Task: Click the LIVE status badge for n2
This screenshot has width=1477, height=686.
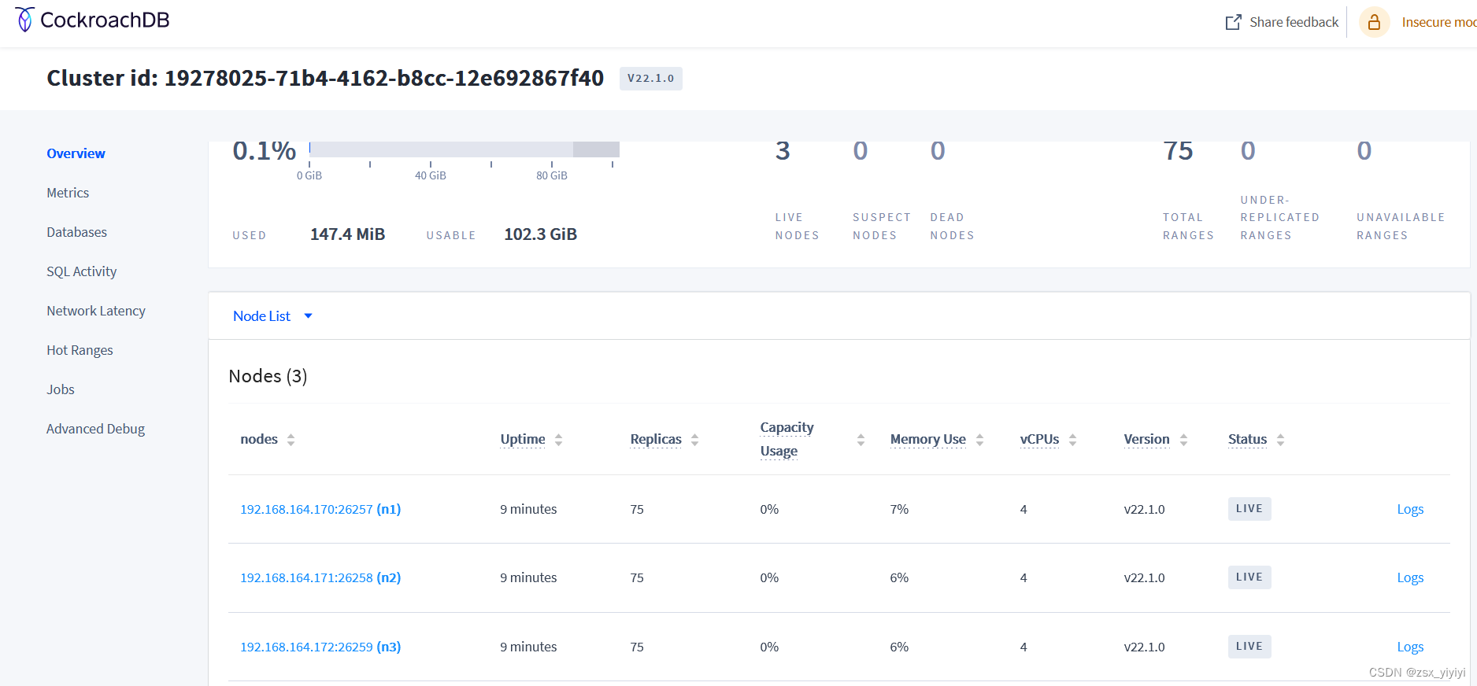Action: tap(1249, 577)
